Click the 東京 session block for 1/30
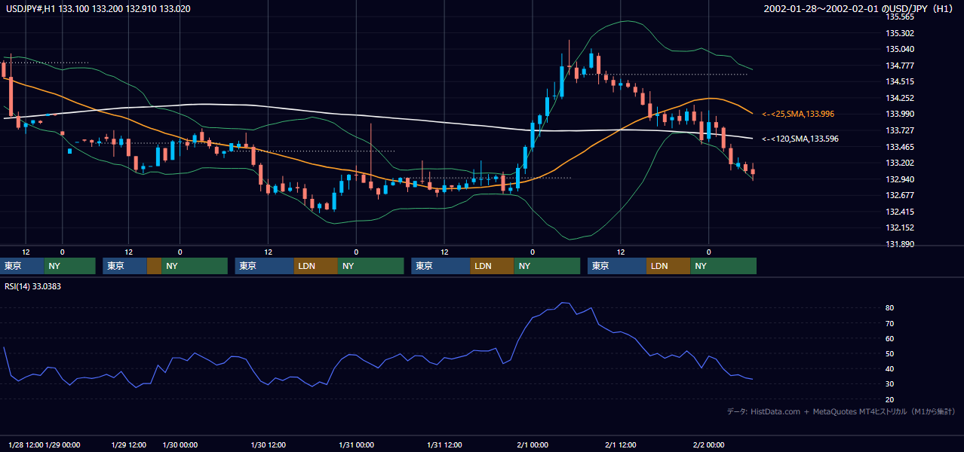The image size is (964, 452). [x=264, y=266]
